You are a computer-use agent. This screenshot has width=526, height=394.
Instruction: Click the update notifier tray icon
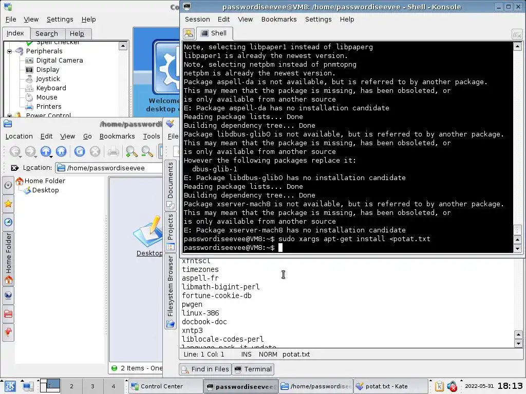[x=452, y=386]
